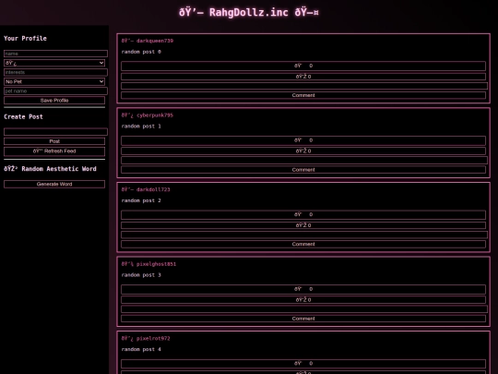498x374 pixels.
Task: Click the text 'random post 0'
Action: (x=141, y=52)
